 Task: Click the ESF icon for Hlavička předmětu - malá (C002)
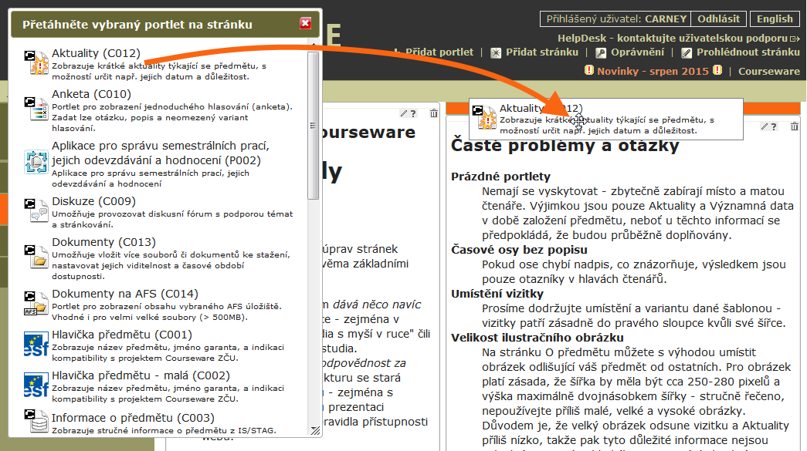click(x=36, y=385)
